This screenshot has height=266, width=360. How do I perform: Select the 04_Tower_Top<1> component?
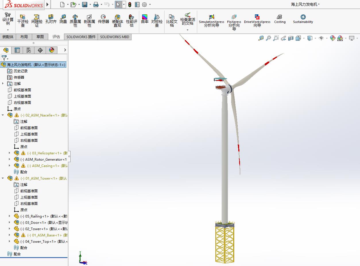tap(41, 241)
